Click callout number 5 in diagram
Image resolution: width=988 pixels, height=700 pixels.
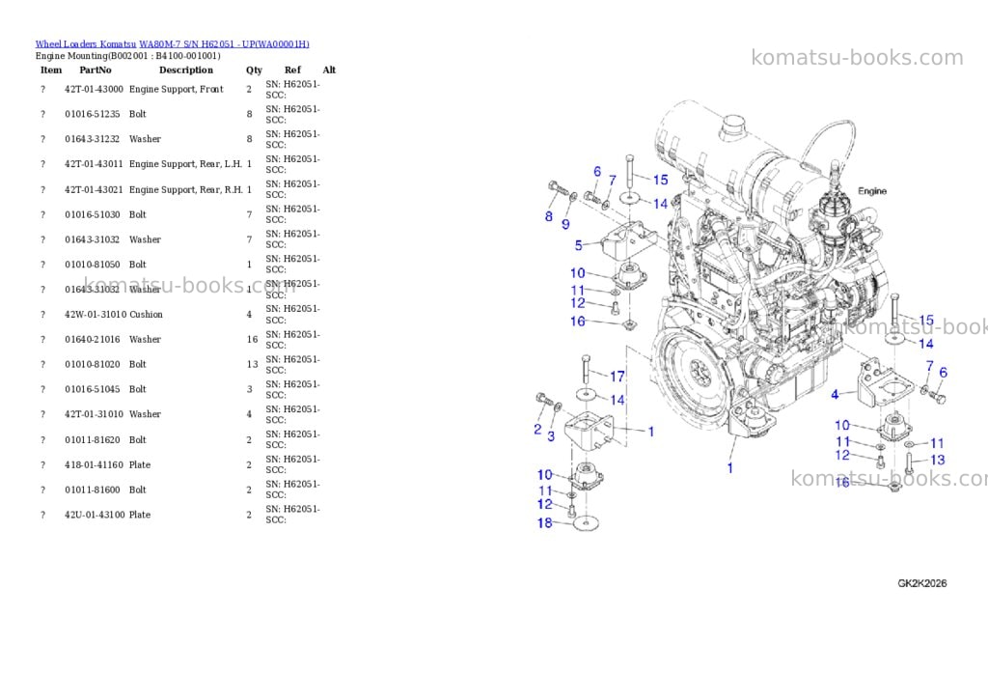(x=579, y=245)
